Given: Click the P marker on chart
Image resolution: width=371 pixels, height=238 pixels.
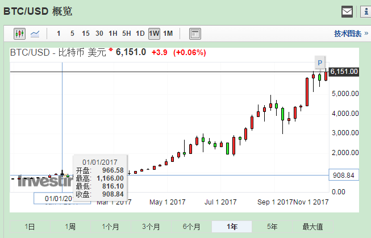Looking at the screenshot, I should [320, 62].
